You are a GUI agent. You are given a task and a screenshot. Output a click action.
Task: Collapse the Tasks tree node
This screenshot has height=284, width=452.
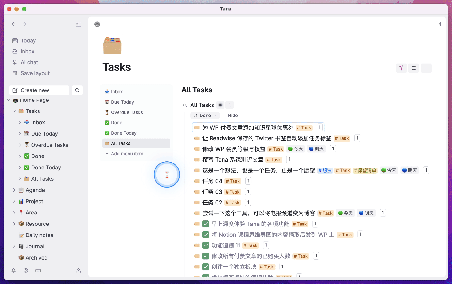click(x=14, y=111)
